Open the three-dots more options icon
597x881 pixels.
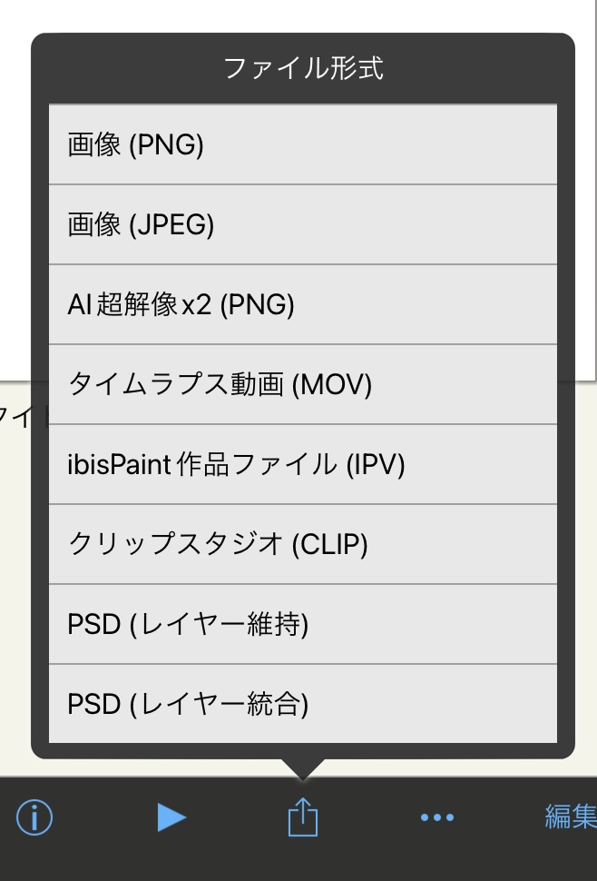point(437,818)
